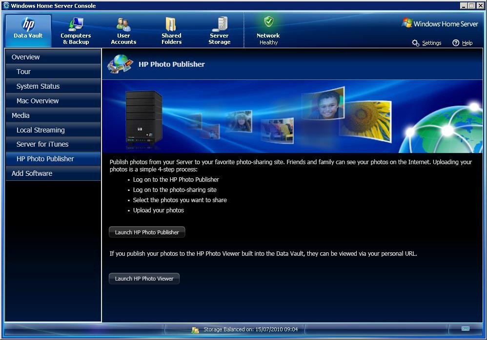
Task: Click 'Log on to the photo-sharing site' step
Action: coord(175,189)
